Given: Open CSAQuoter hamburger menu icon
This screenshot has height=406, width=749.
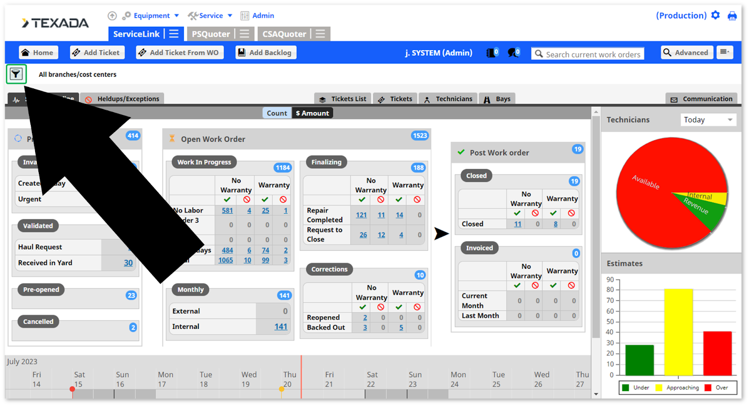Looking at the screenshot, I should pyautogui.click(x=320, y=34).
